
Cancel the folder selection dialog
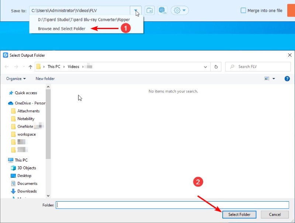point(275,215)
